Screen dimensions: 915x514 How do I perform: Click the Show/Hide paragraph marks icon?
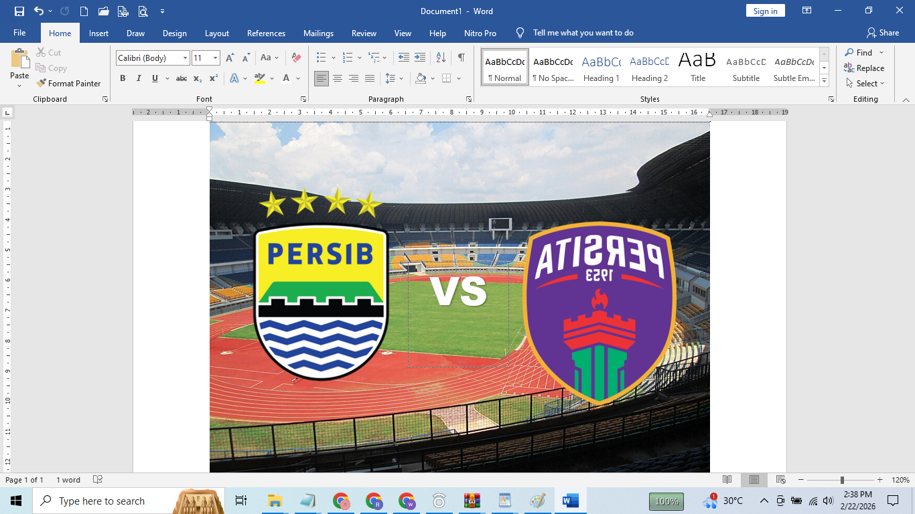[x=460, y=58]
